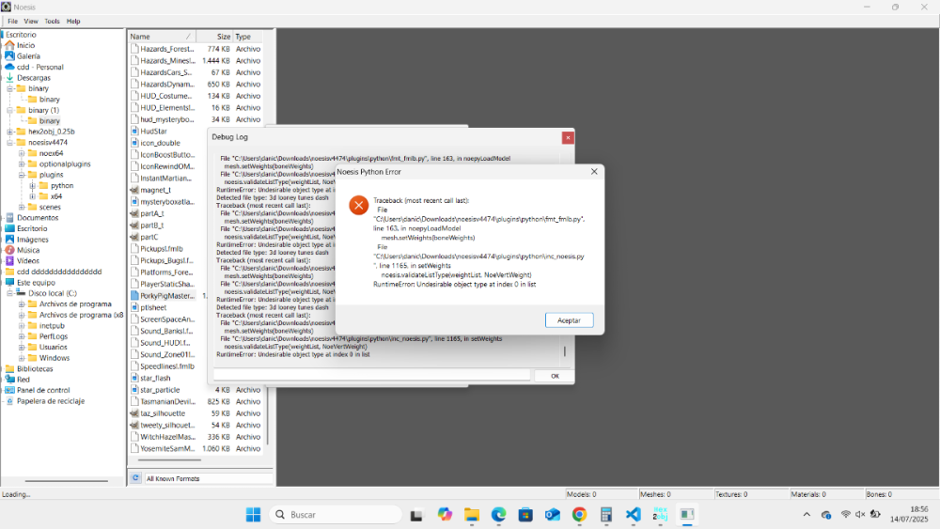The width and height of the screenshot is (940, 529).
Task: Click the refresh icon beside All Known Formats
Action: pyautogui.click(x=135, y=478)
